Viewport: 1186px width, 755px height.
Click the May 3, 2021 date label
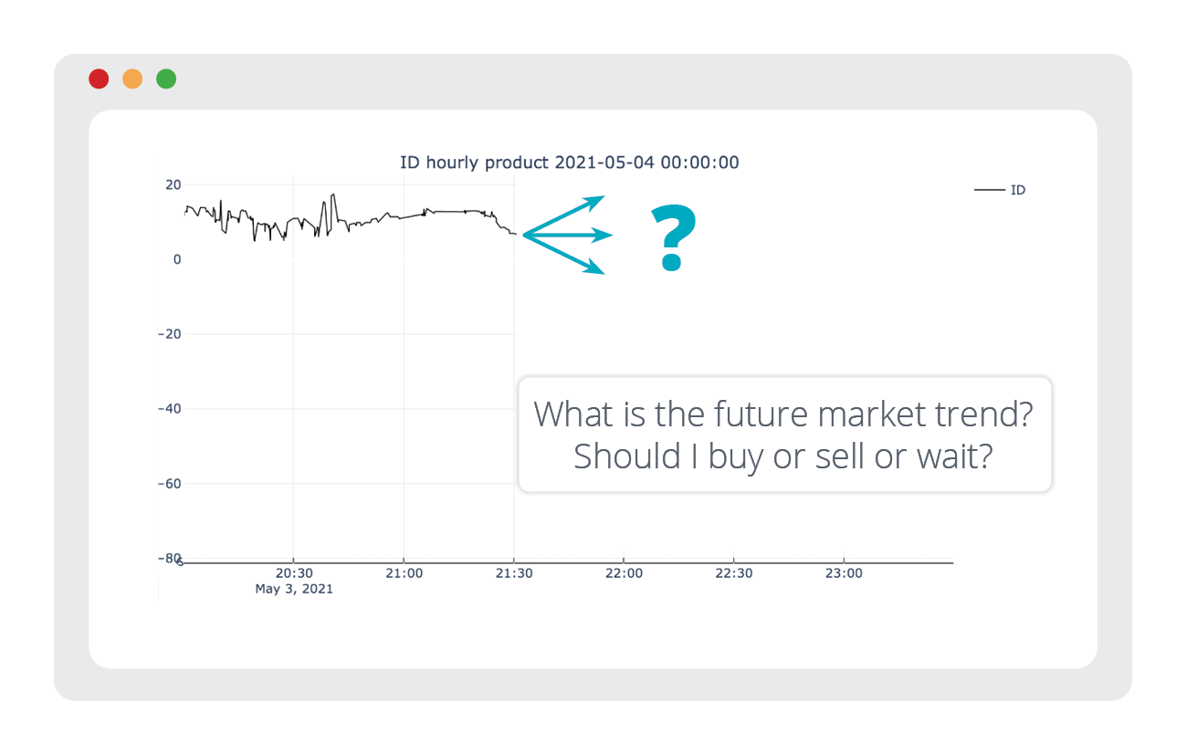pos(294,589)
